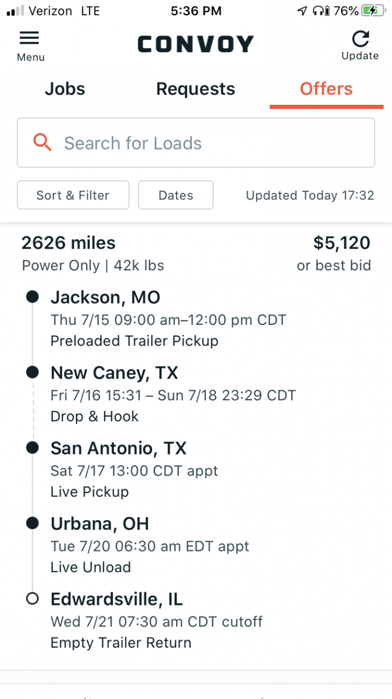Select the New Caney, TX stop
This screenshot has height=699, width=392.
click(114, 373)
